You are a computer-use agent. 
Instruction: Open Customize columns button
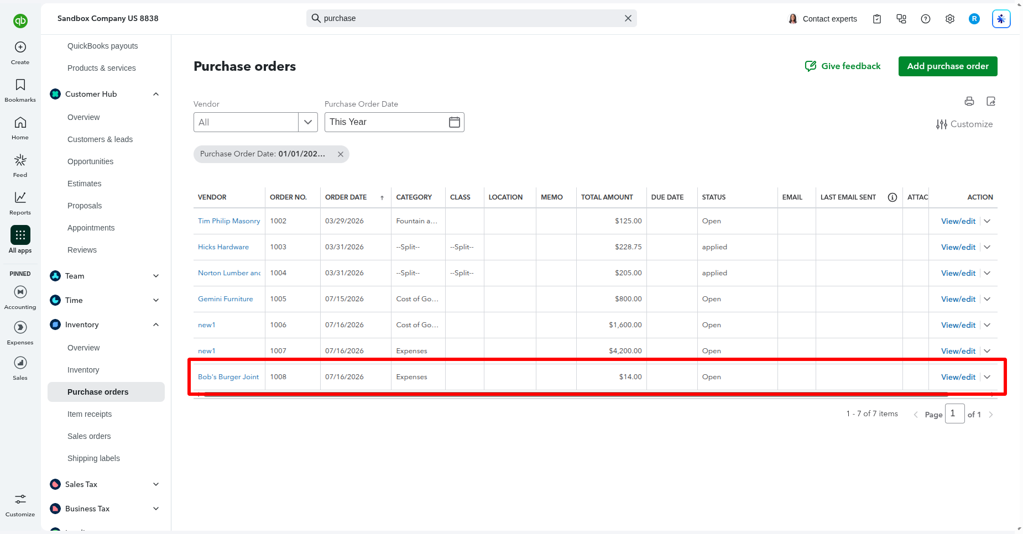click(964, 124)
